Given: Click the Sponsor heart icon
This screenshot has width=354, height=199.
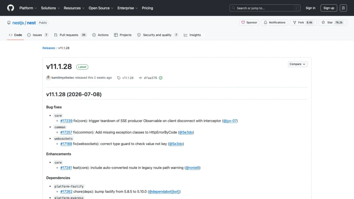Looking at the screenshot, I should click(x=243, y=22).
